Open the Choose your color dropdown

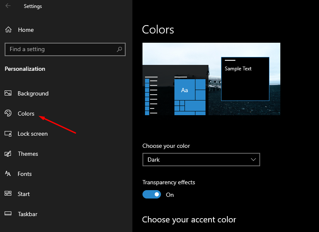pyautogui.click(x=201, y=160)
